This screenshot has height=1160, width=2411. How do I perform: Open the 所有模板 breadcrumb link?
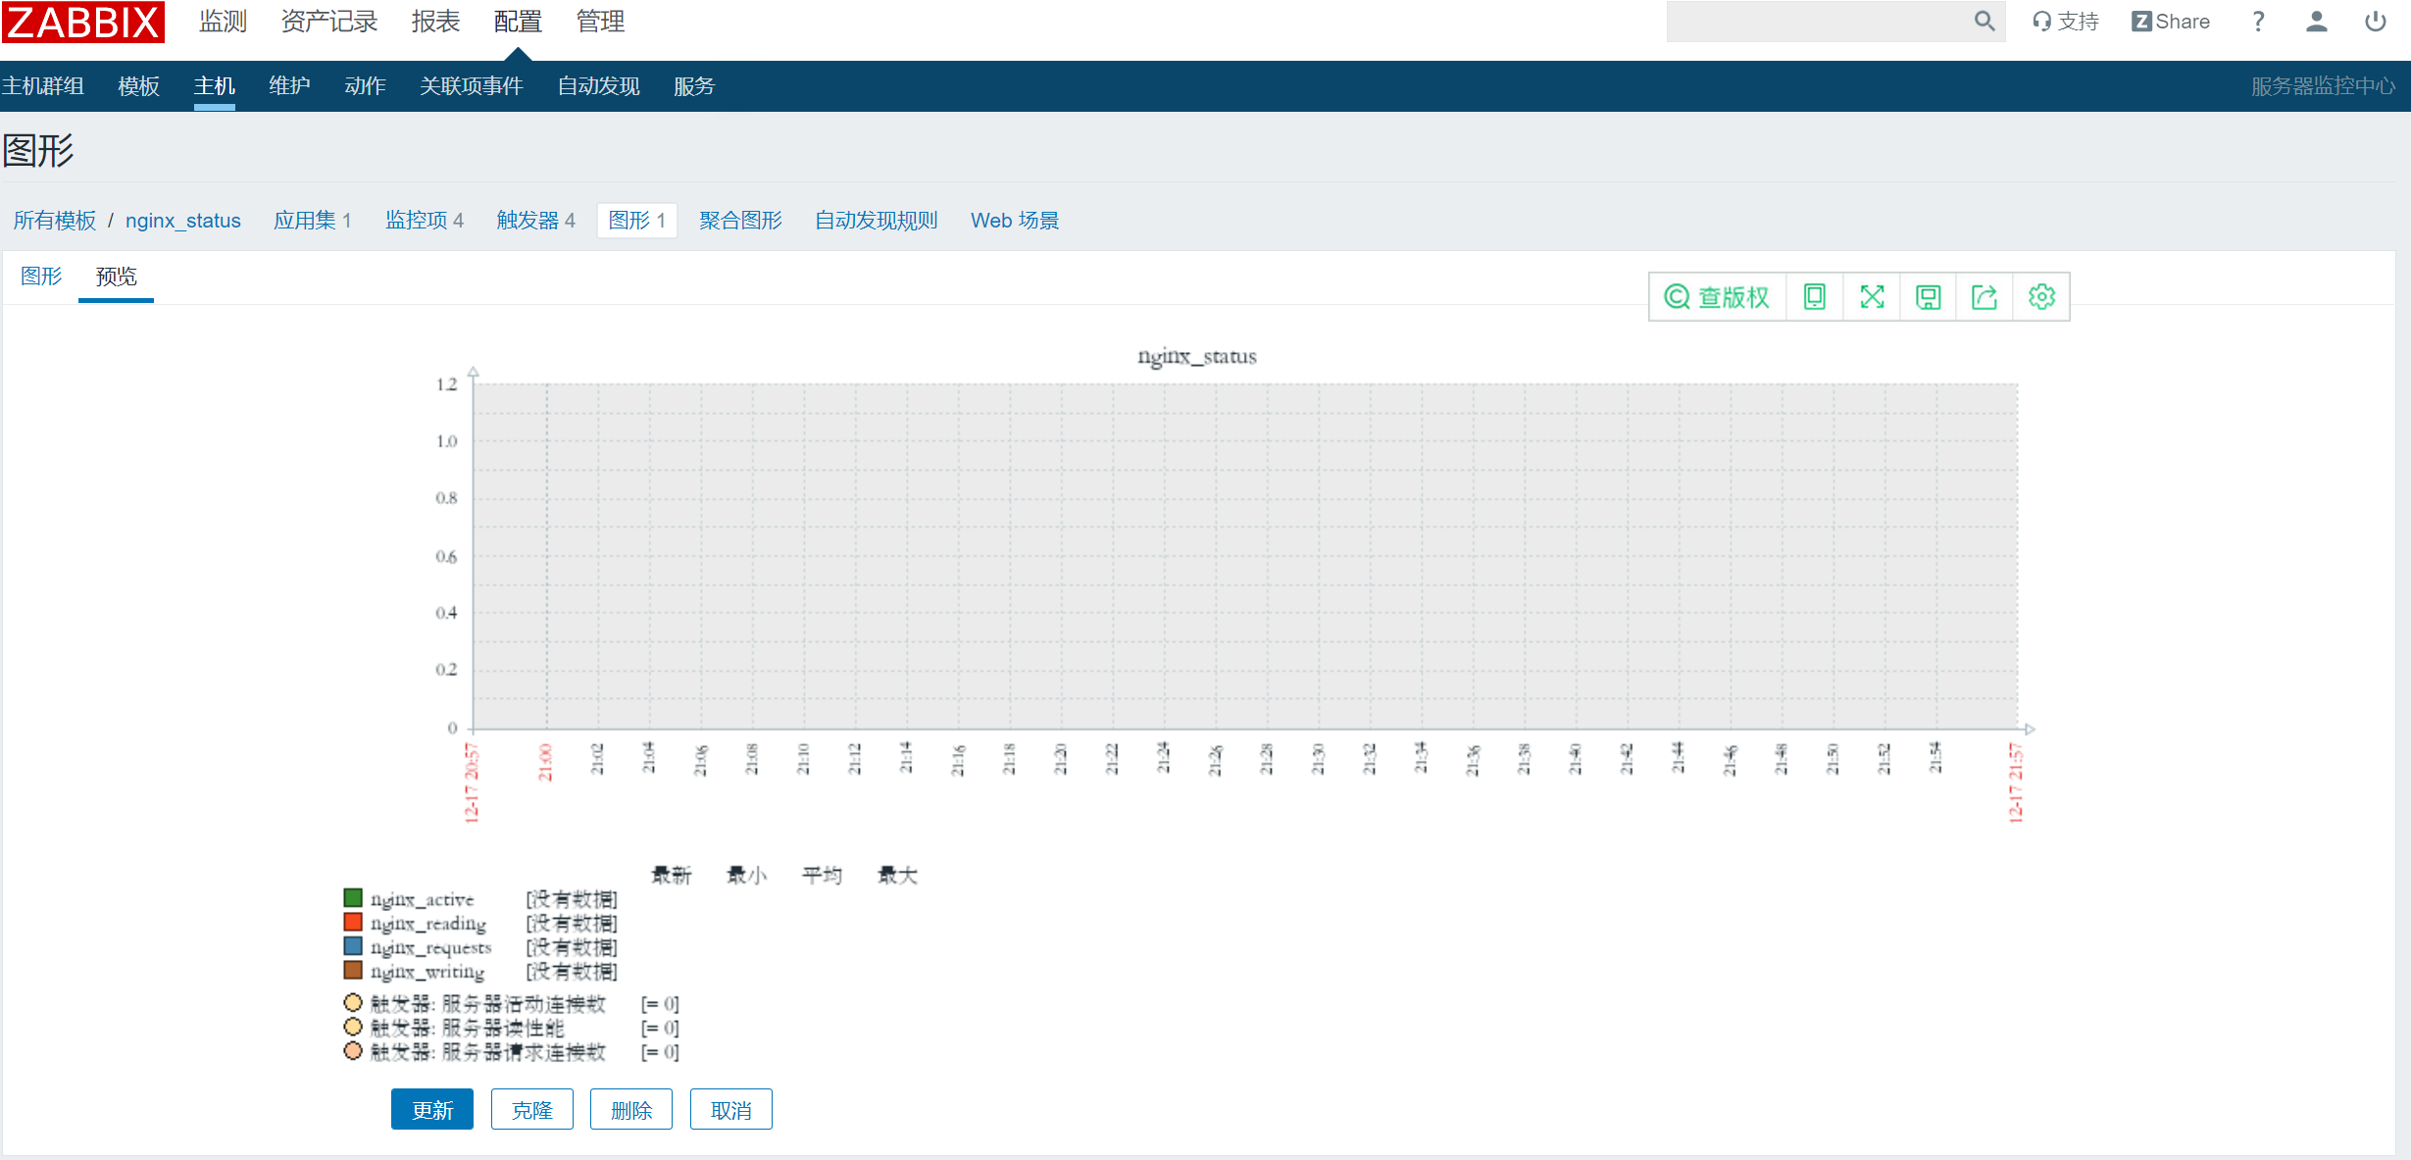click(55, 221)
